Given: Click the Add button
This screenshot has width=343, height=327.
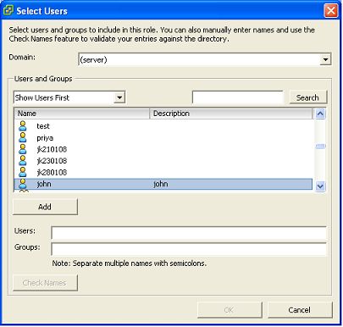Looking at the screenshot, I should pos(45,207).
